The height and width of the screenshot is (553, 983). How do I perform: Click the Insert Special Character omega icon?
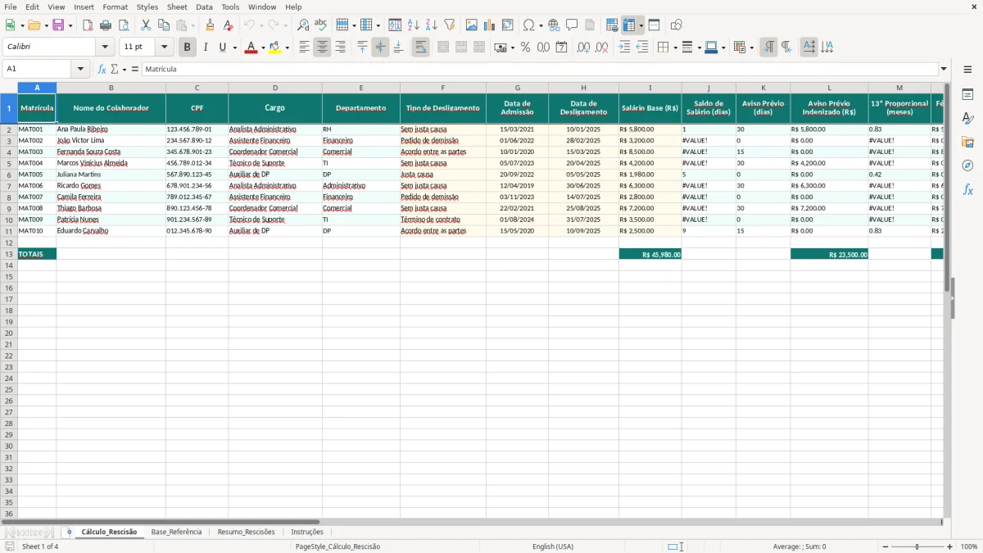[529, 25]
